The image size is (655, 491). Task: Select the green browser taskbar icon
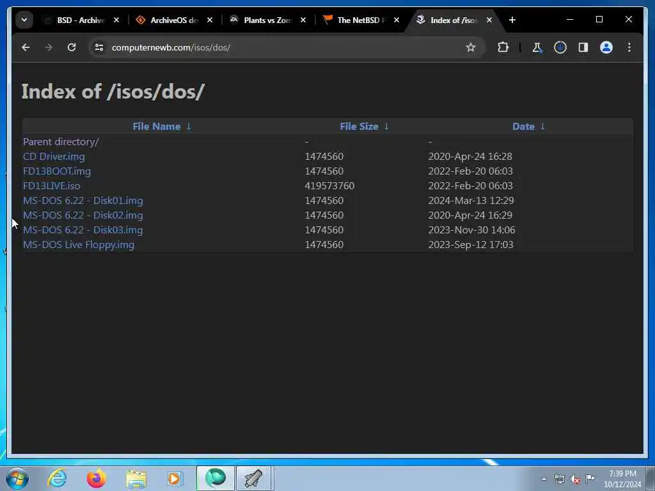(216, 478)
